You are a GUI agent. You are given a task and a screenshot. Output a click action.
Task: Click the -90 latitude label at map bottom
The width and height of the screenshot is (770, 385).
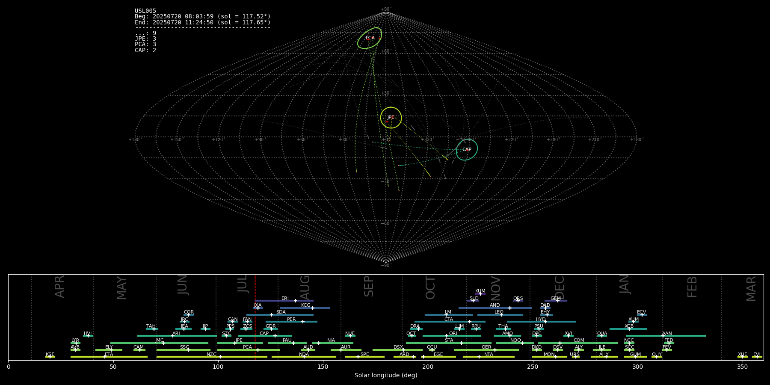tap(385, 265)
